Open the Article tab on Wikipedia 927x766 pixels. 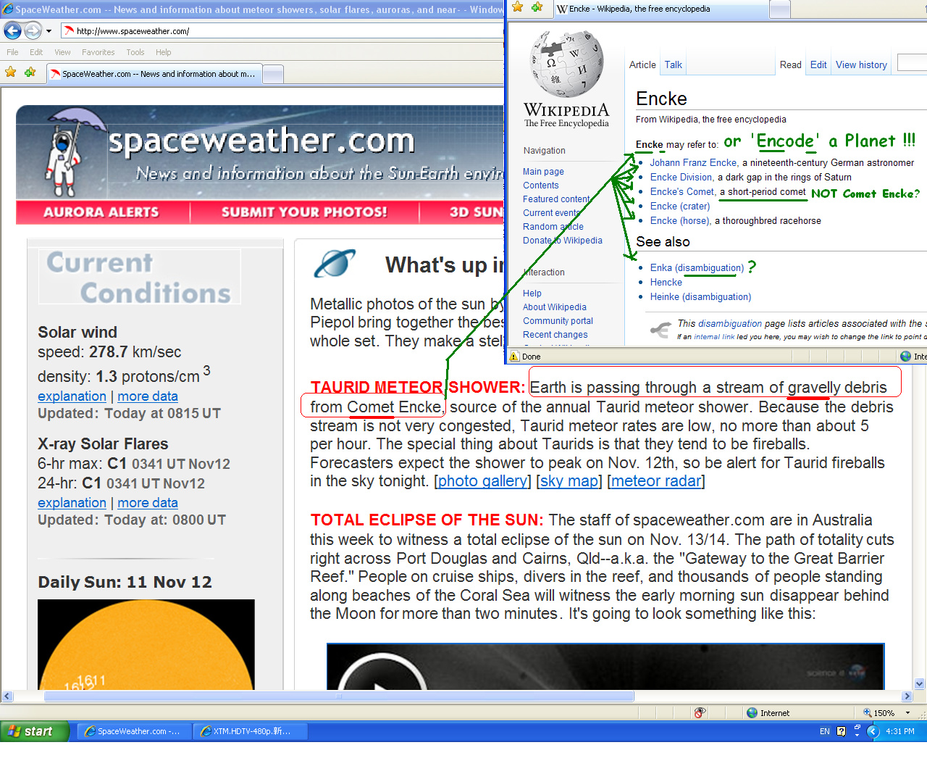642,64
